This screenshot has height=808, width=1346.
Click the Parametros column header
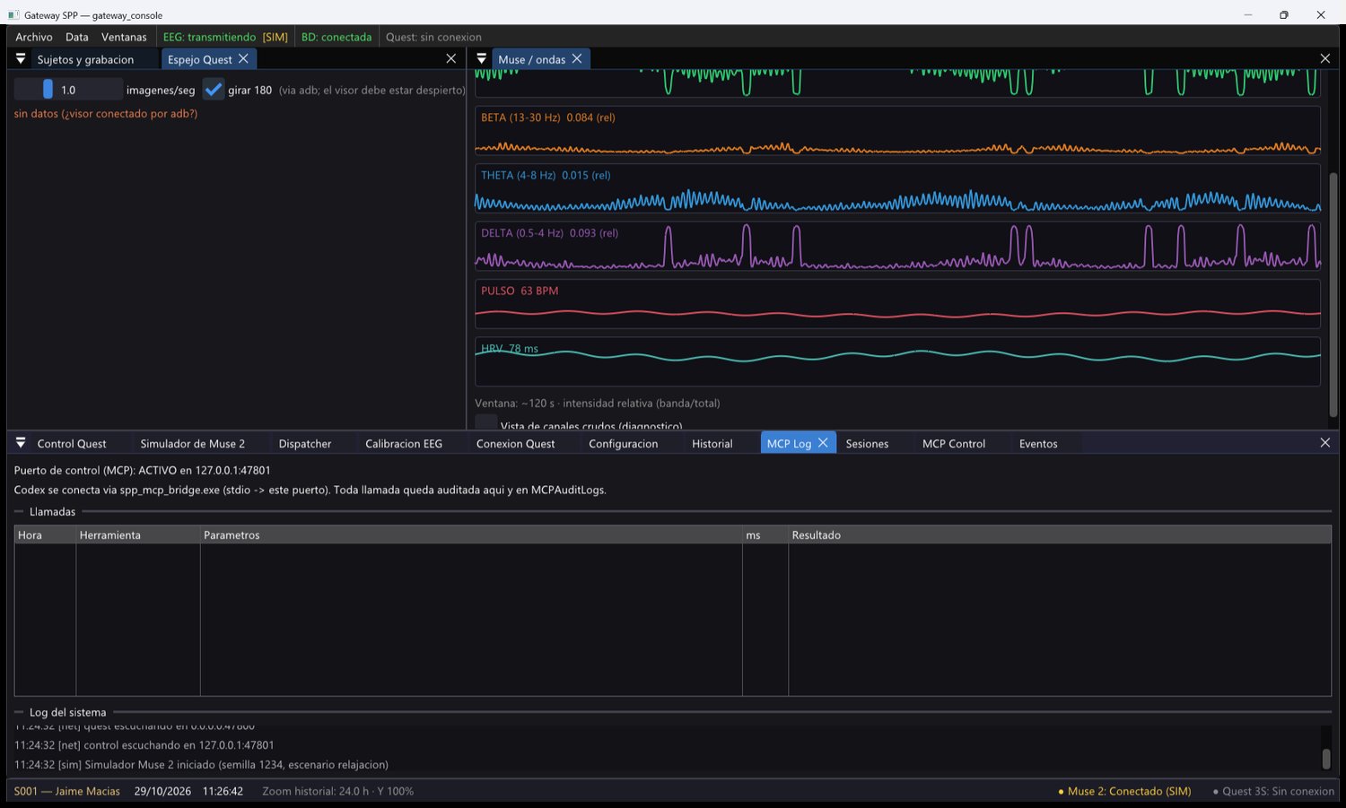point(471,535)
